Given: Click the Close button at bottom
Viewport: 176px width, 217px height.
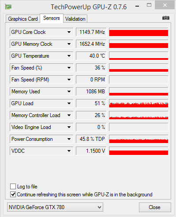Looking at the screenshot, I should point(155,207).
